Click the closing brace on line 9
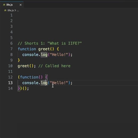The width and height of the screenshot is (138, 138). [19, 60]
